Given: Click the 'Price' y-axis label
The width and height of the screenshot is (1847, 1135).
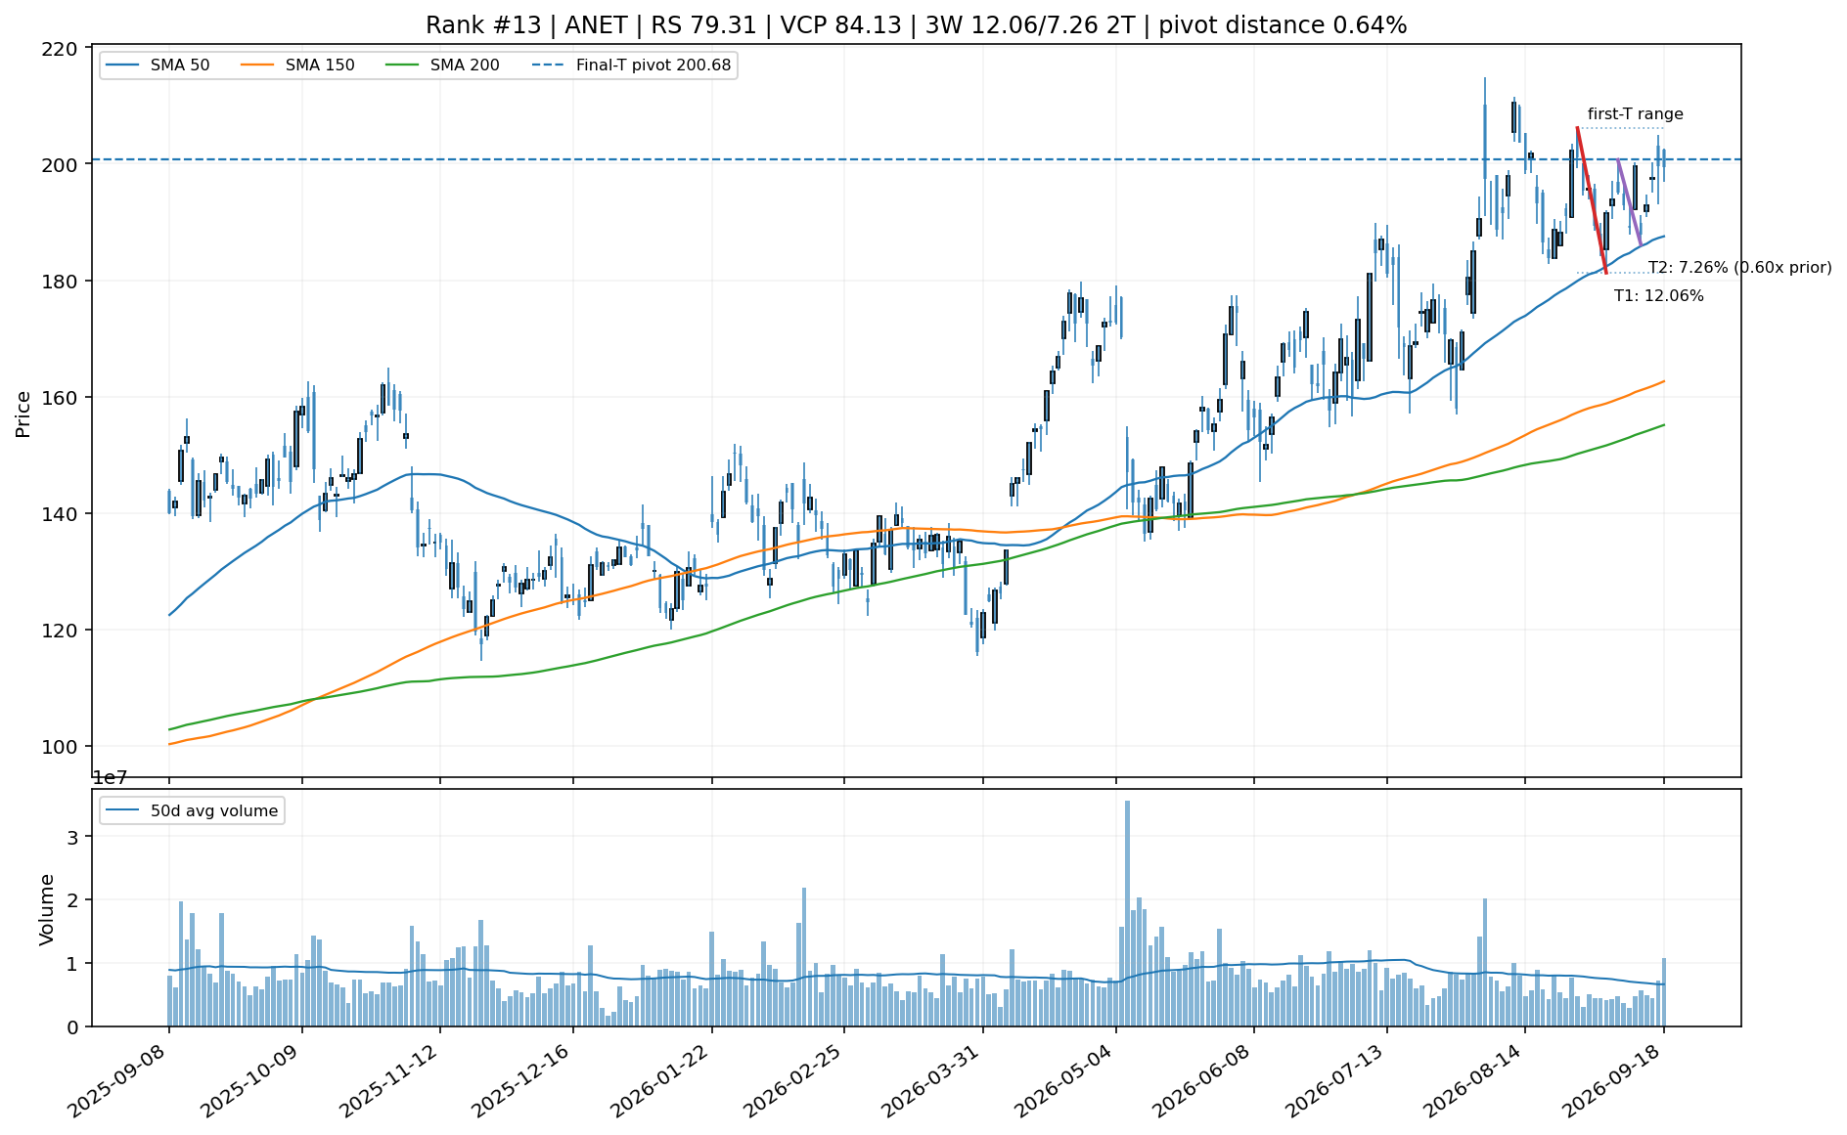Looking at the screenshot, I should 23,415.
